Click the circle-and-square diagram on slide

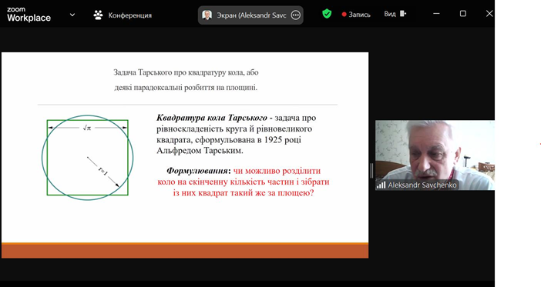tap(88, 158)
